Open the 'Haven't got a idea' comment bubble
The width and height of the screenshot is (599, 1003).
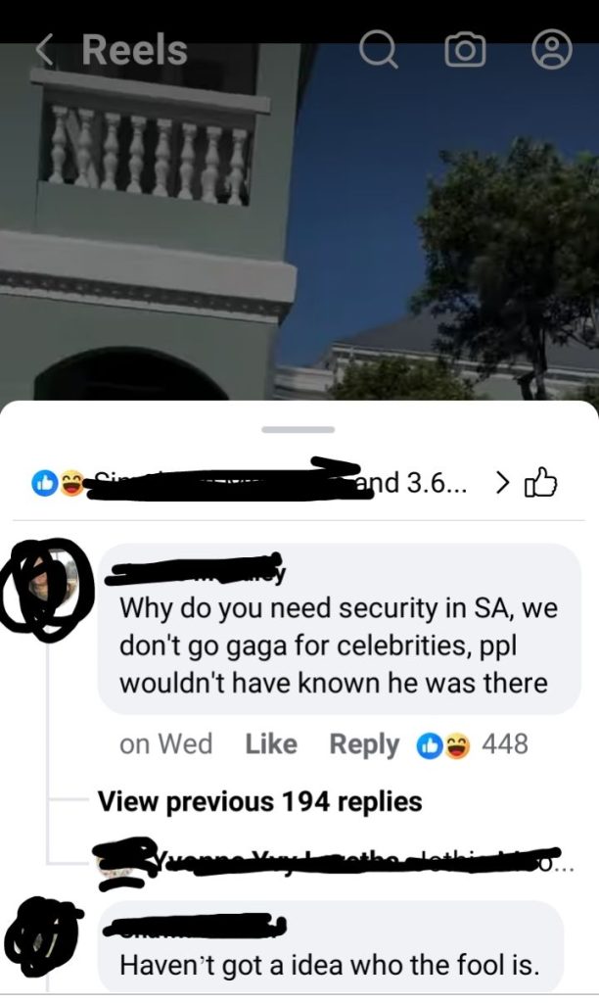point(331,947)
